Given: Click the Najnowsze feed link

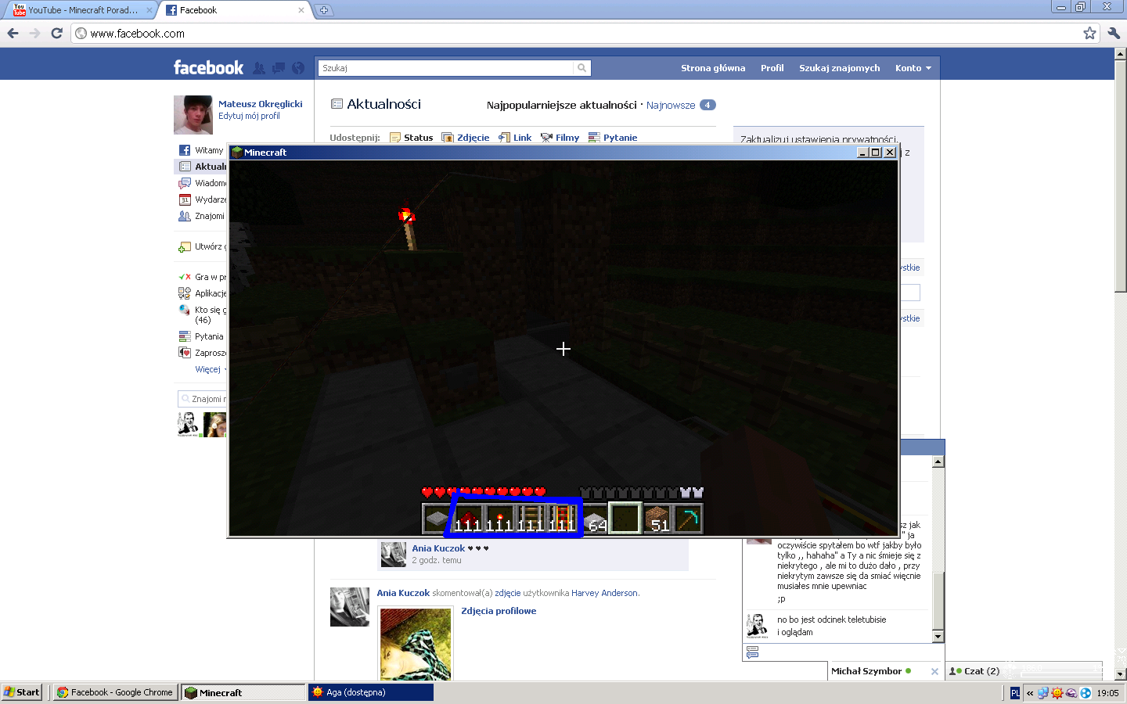Looking at the screenshot, I should pos(670,105).
